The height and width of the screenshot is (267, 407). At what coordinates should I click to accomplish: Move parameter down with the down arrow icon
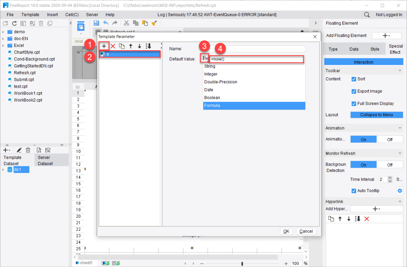pos(140,46)
